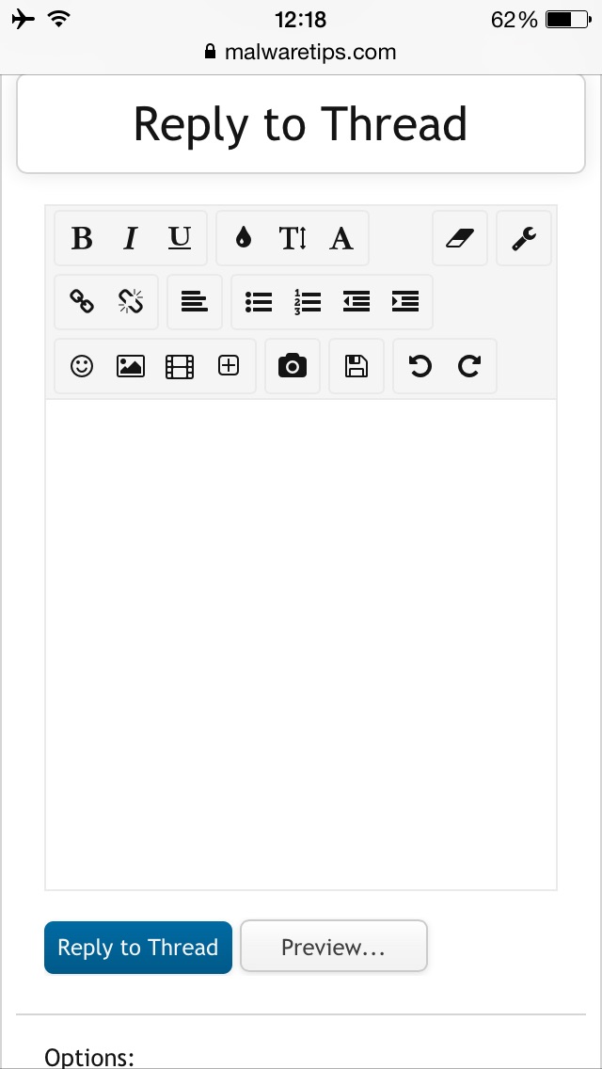Screen dimensions: 602x1069
Task: Open the text color picker droplet
Action: tap(244, 238)
